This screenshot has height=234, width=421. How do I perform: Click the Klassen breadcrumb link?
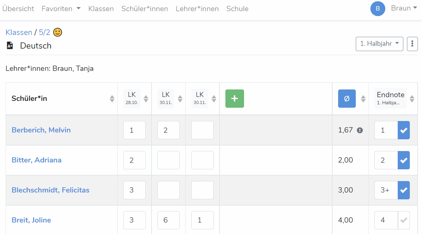coord(19,32)
